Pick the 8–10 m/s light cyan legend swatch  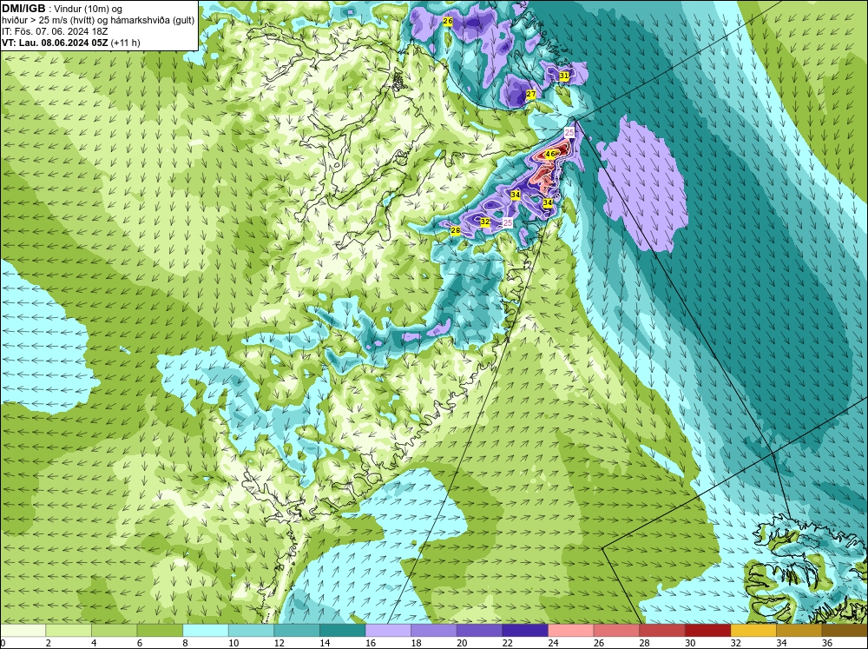[x=206, y=630]
